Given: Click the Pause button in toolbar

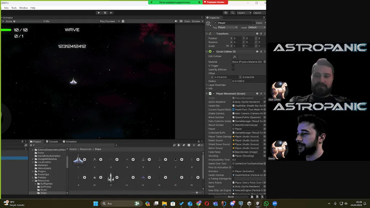Looking at the screenshot, I should [105, 13].
